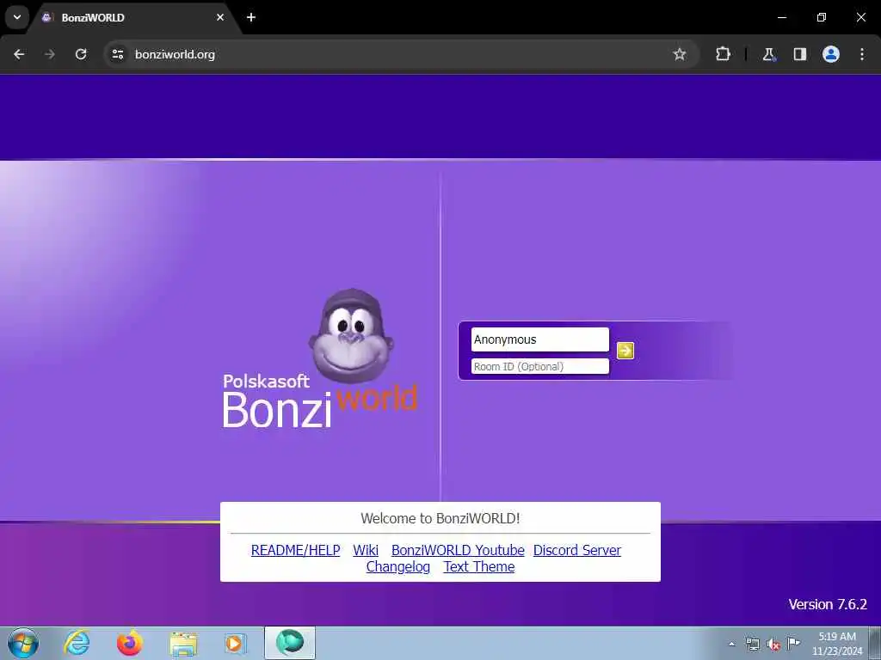Focus the Room ID (Optional) field
This screenshot has width=881, height=660.
tap(540, 366)
